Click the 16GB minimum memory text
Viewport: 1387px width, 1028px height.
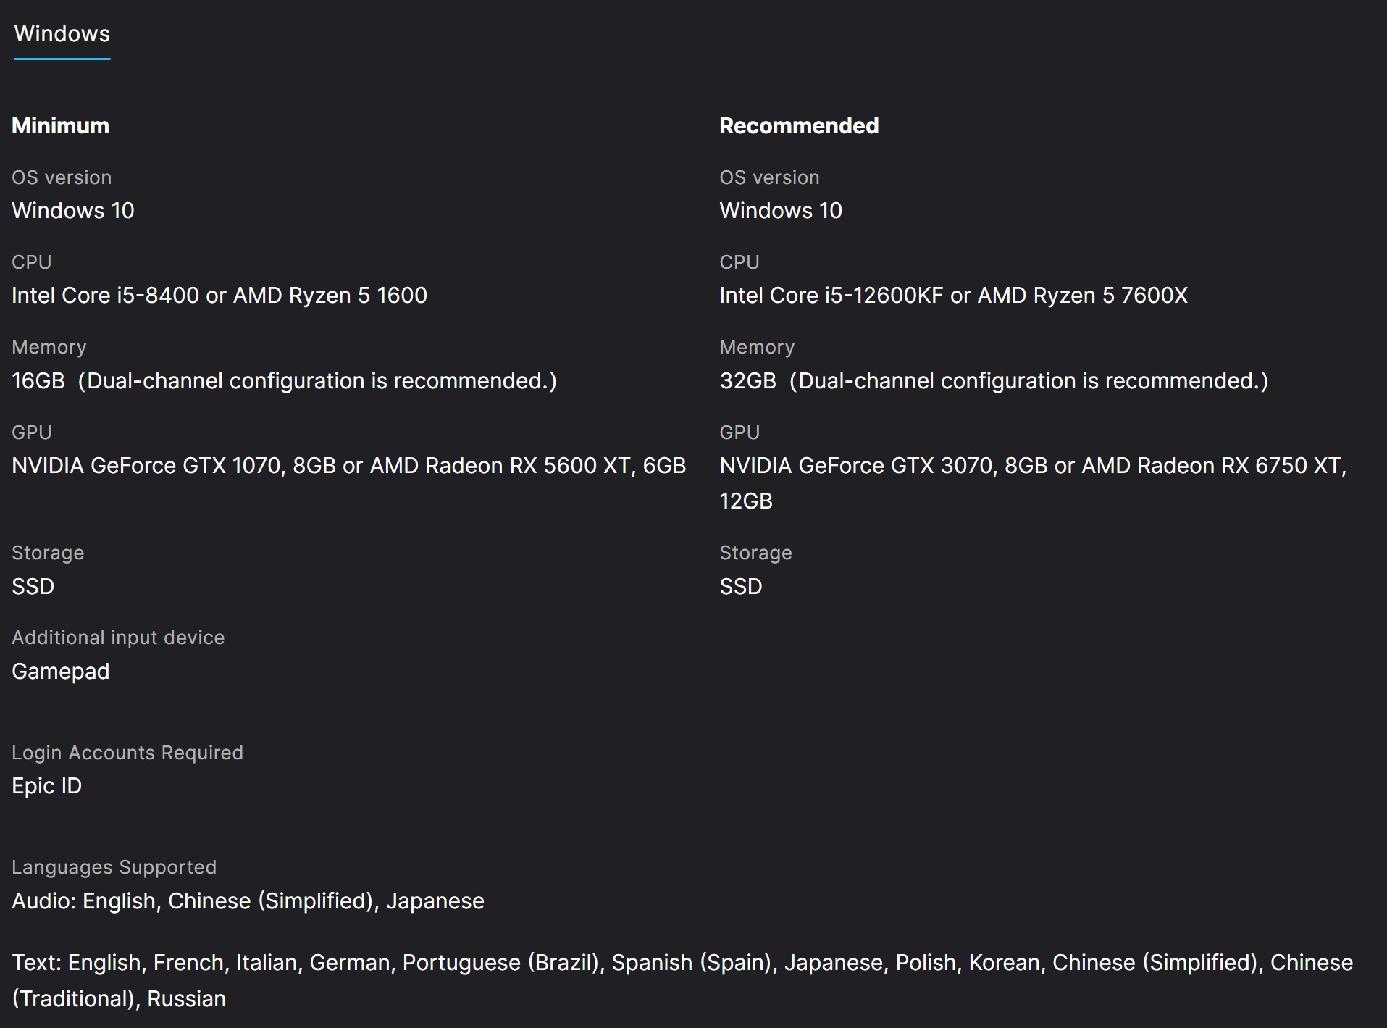pos(284,381)
